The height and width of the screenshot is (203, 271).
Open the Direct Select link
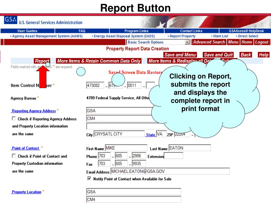248,36
